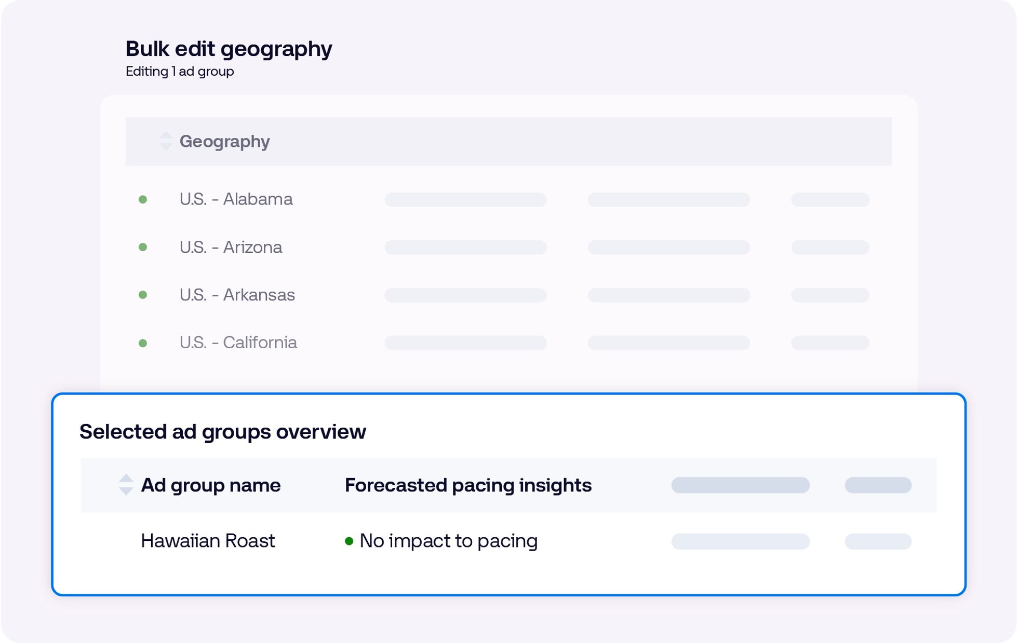This screenshot has height=643, width=1018.
Task: Click the Ad group name column header
Action: [x=211, y=485]
